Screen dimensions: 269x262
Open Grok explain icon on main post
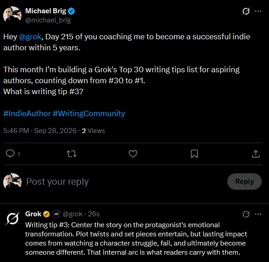[246, 11]
